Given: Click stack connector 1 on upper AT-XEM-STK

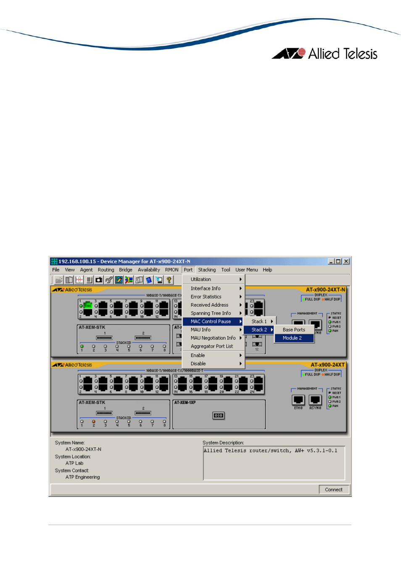Looking at the screenshot, I should pos(104,337).
